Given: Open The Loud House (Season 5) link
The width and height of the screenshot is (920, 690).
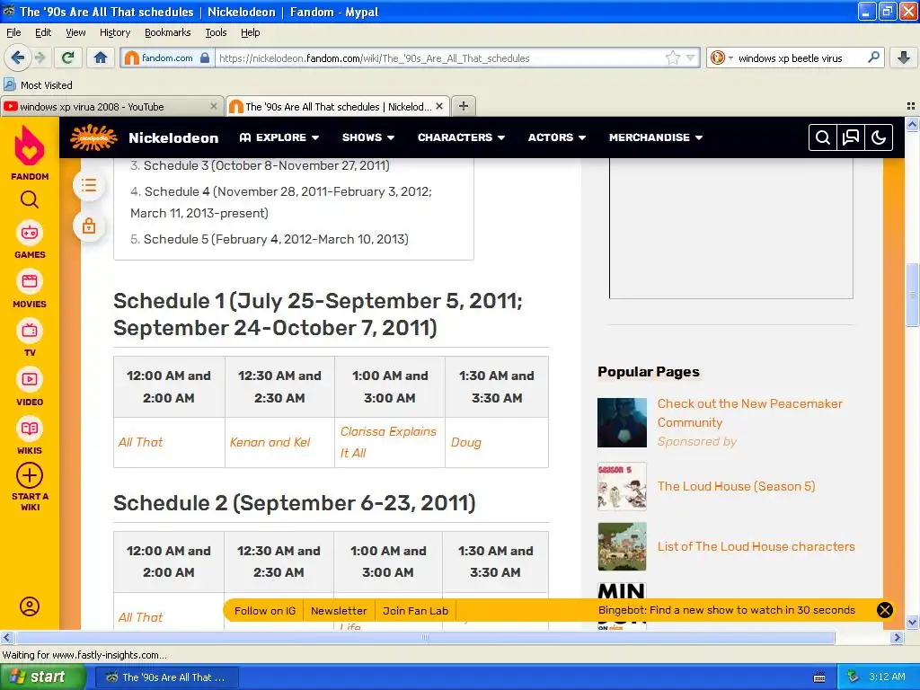Looking at the screenshot, I should point(736,486).
